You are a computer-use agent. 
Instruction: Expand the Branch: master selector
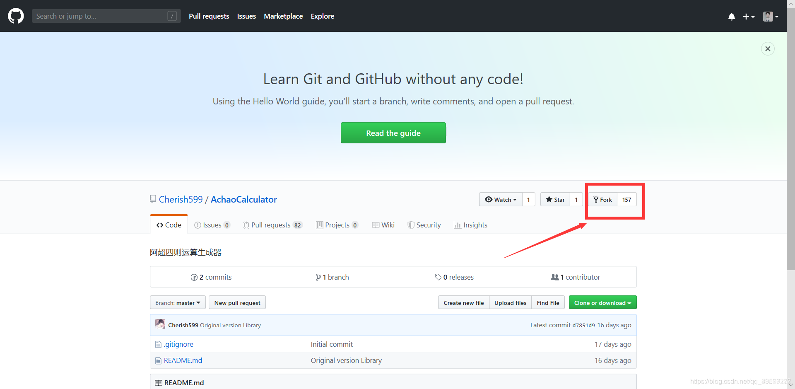pos(178,302)
